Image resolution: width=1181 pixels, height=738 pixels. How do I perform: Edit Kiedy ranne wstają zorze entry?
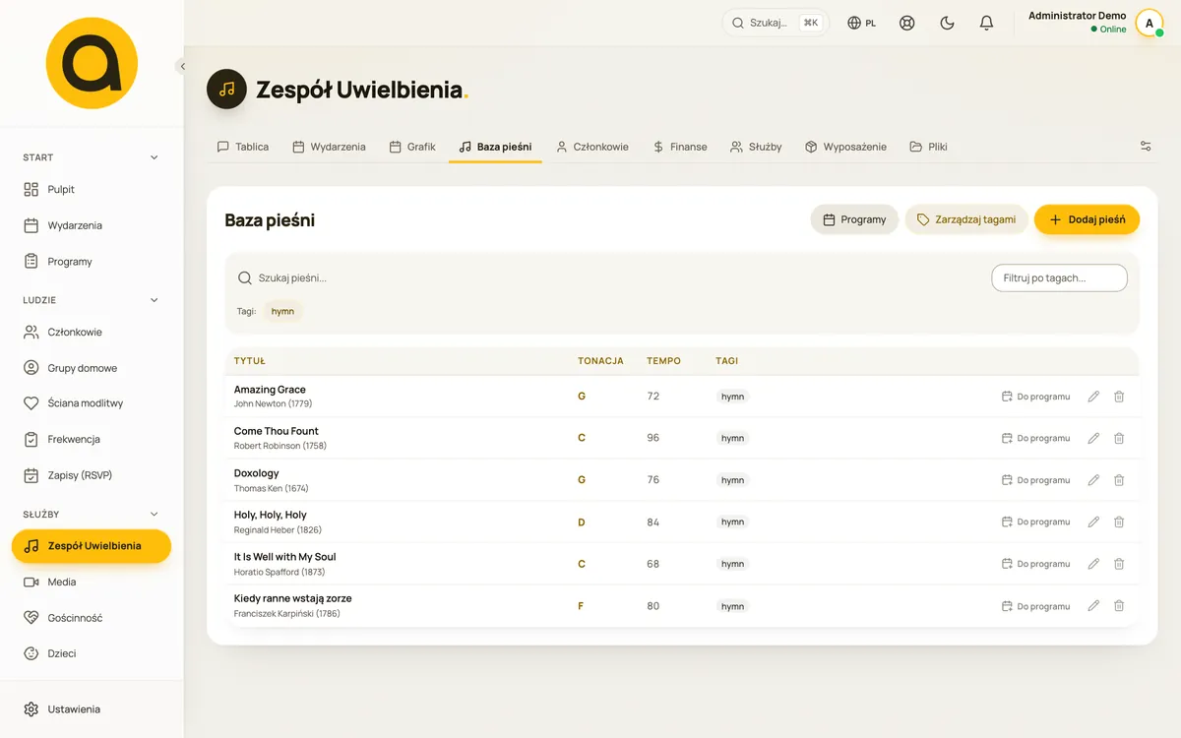click(x=1093, y=606)
